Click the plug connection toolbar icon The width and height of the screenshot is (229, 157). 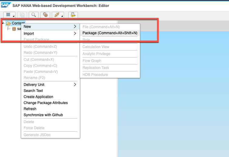click(57, 15)
